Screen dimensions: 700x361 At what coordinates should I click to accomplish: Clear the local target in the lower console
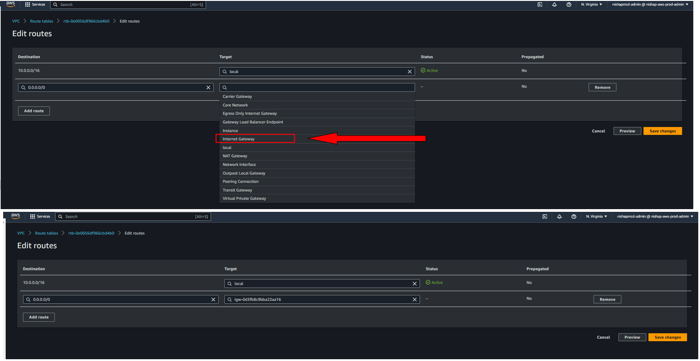point(414,284)
